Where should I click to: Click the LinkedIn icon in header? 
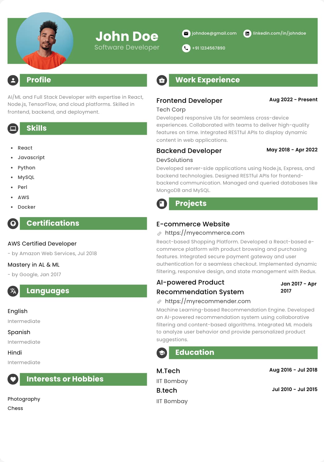[x=247, y=33]
